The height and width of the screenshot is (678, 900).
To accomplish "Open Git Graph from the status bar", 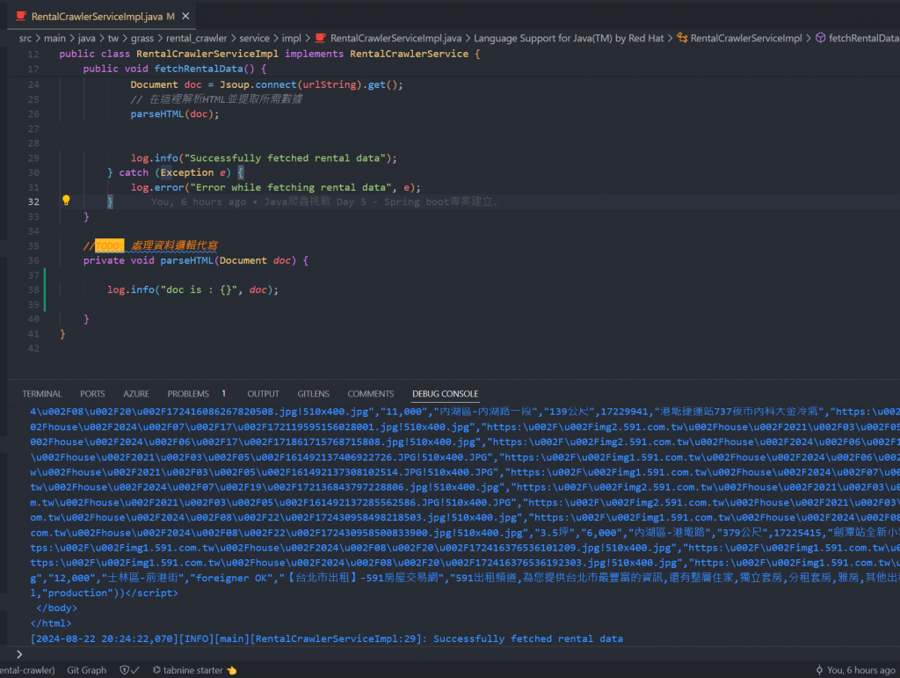I will [87, 670].
